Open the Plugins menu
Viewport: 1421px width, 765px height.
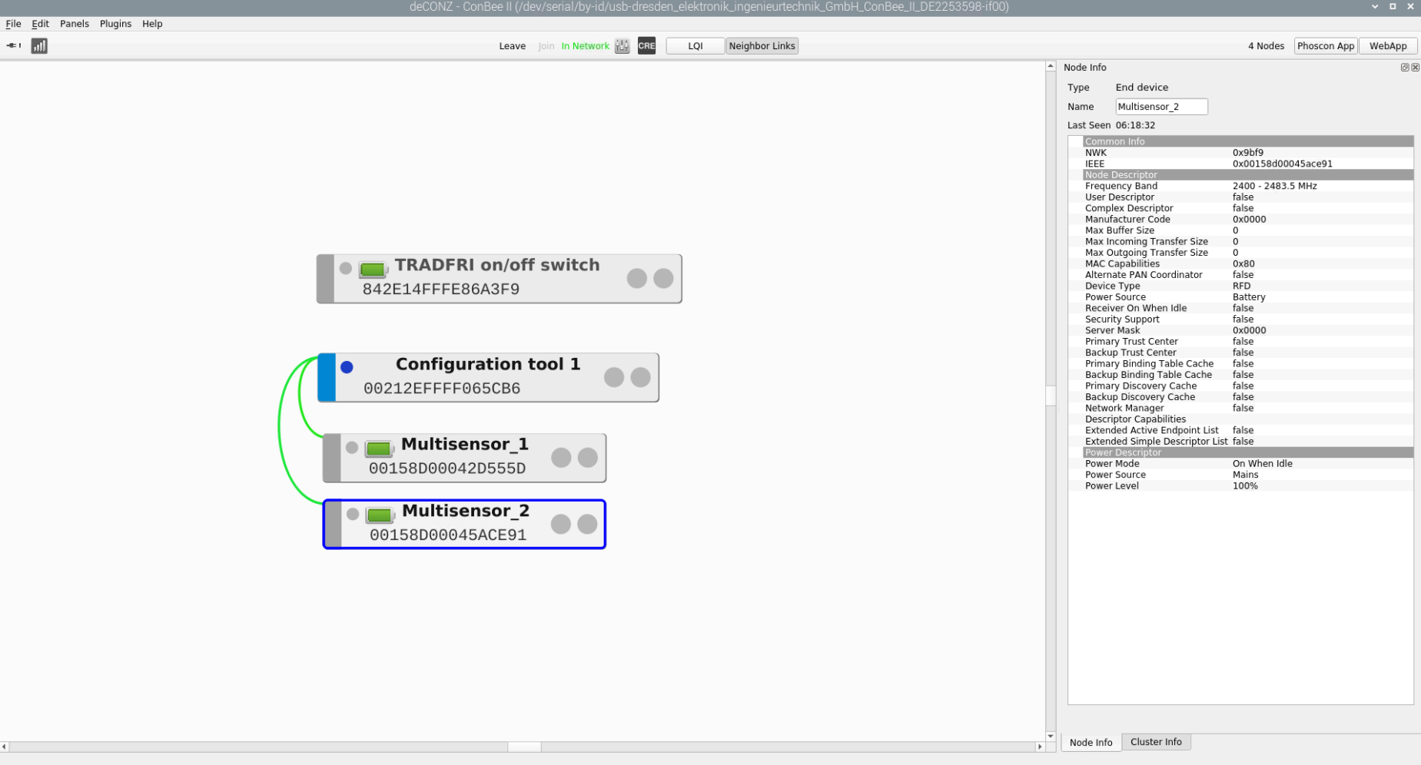115,24
